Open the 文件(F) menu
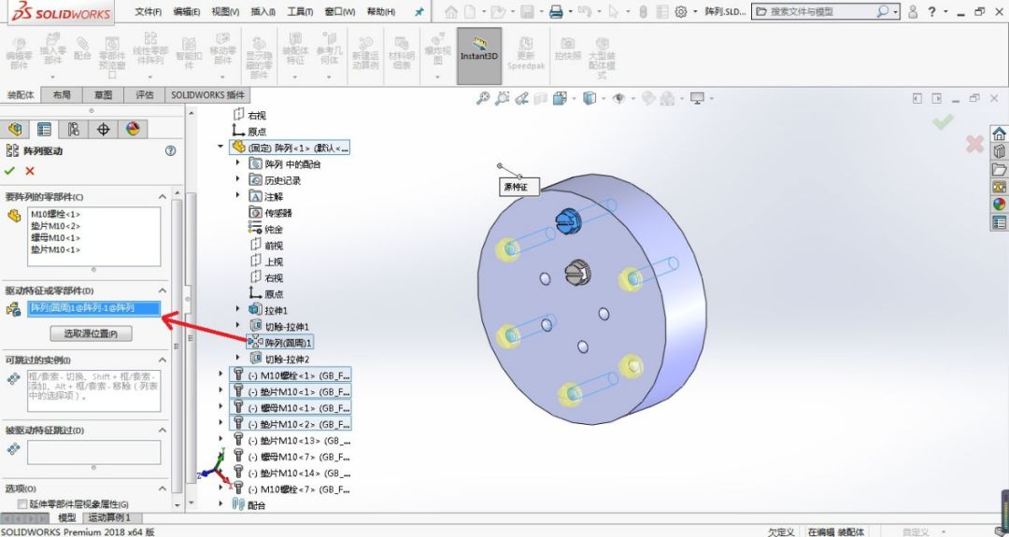 point(148,11)
